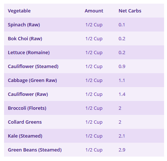Click Lettuce (Romaine) in the table
Screen dimensions: 167x161
pyautogui.click(x=29, y=53)
